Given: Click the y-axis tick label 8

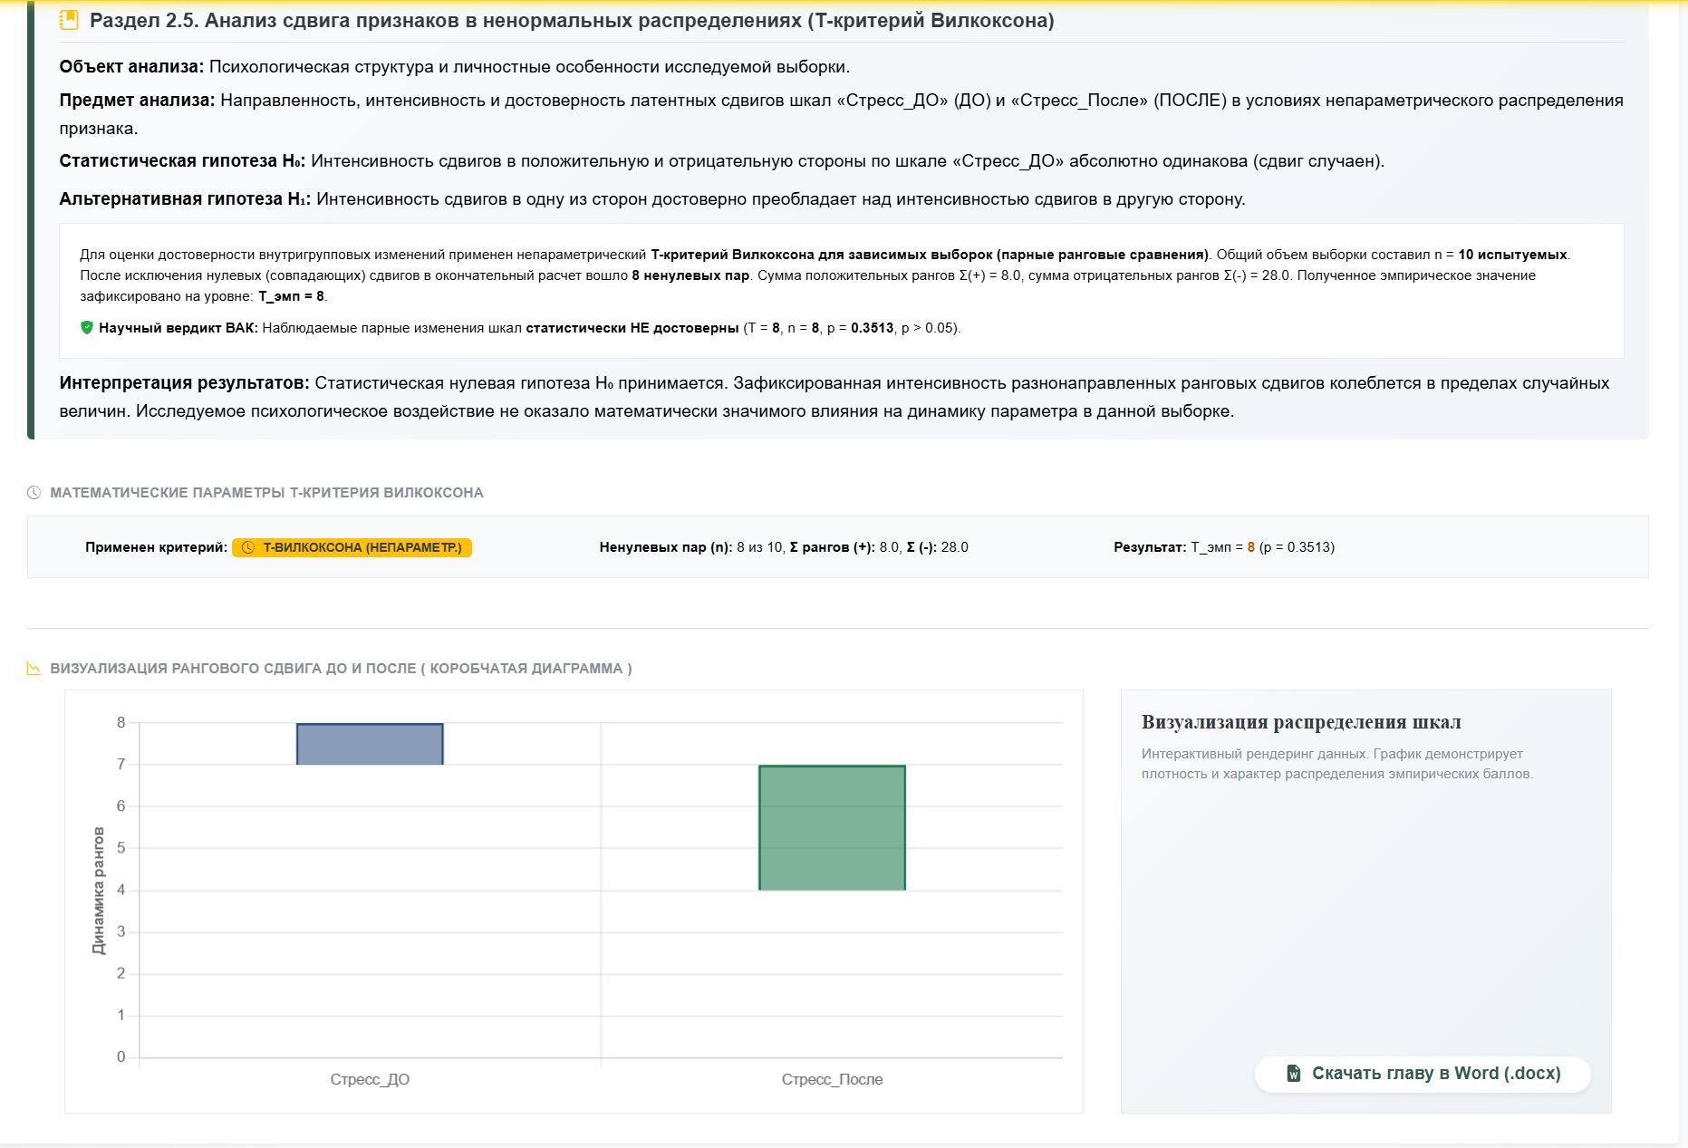Looking at the screenshot, I should (121, 723).
